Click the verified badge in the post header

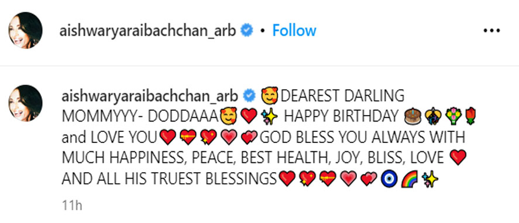[x=246, y=31]
